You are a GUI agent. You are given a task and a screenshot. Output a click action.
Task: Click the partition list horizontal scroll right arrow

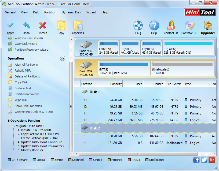(214, 154)
